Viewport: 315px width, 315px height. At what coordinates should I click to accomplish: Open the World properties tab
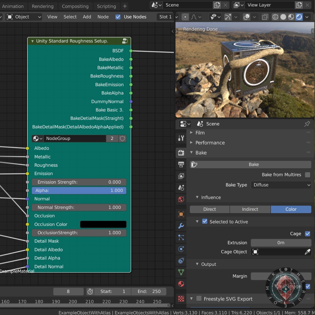tap(181, 199)
